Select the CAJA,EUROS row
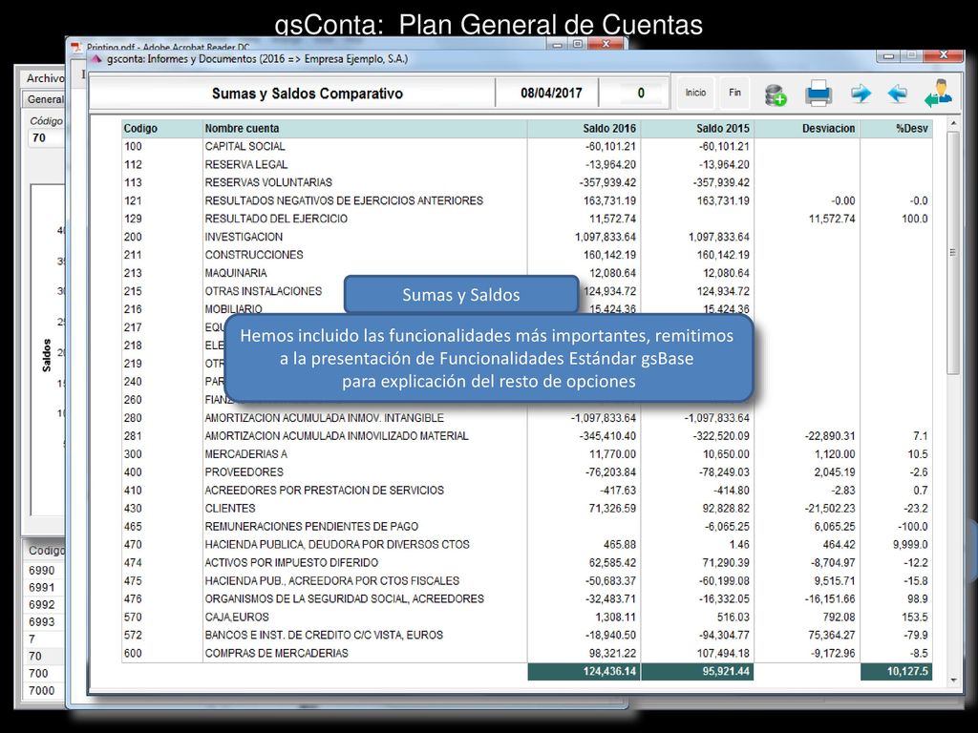 527,617
